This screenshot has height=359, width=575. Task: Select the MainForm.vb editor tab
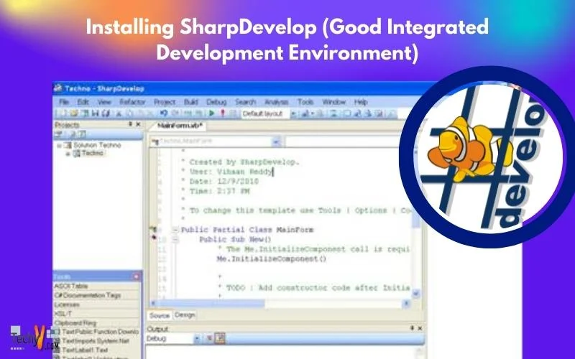[176, 126]
